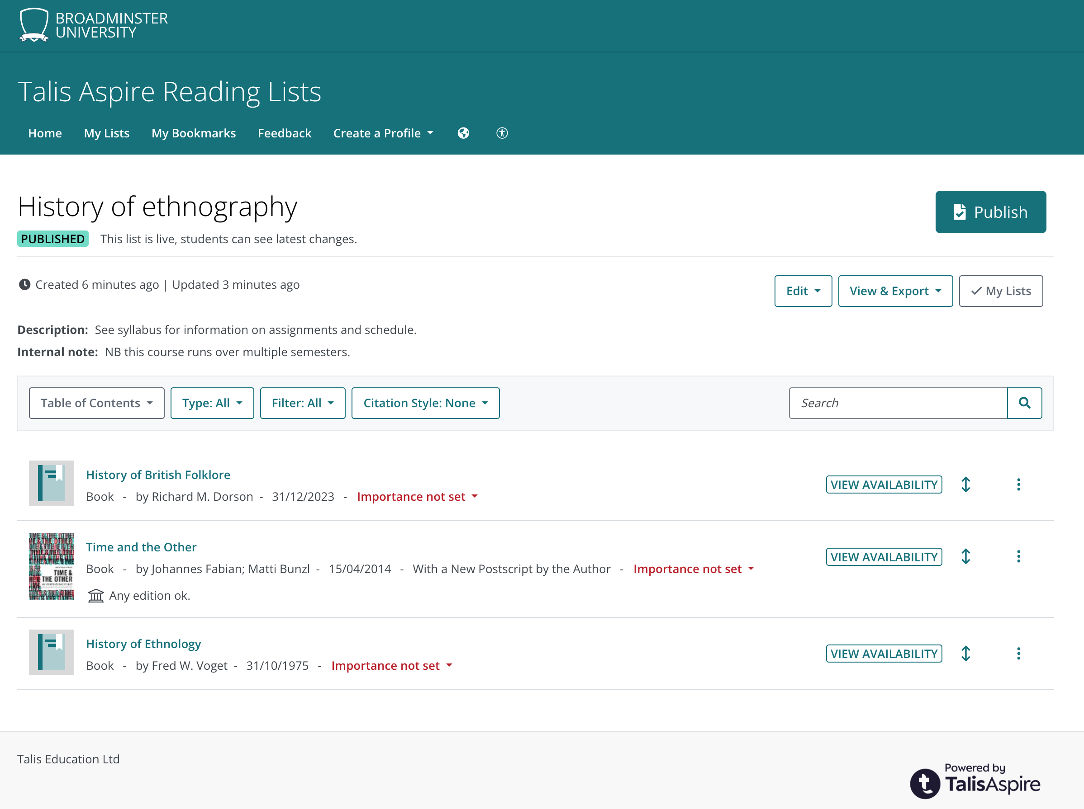Click the Publish button
Image resolution: width=1084 pixels, height=809 pixels.
tap(990, 212)
